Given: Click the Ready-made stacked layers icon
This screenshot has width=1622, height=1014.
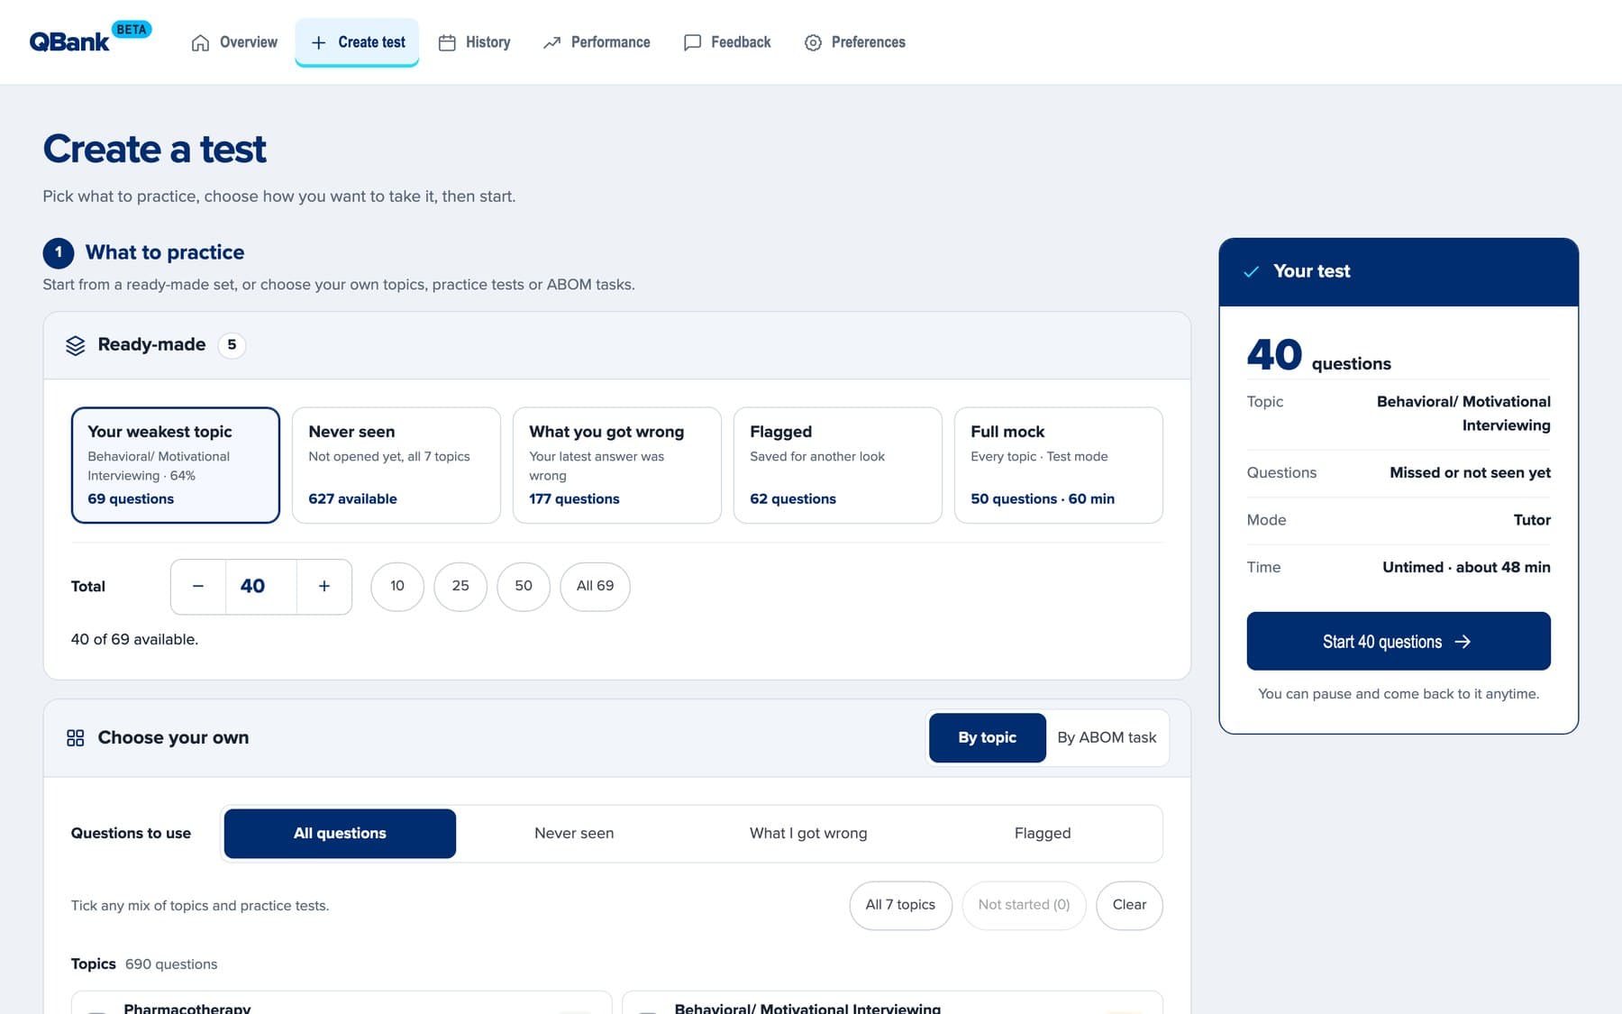Looking at the screenshot, I should tap(76, 345).
